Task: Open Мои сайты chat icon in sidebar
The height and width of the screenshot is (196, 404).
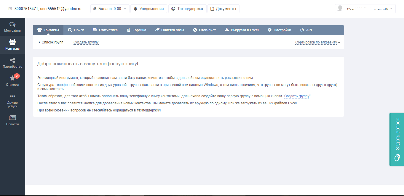Action: click(x=12, y=25)
